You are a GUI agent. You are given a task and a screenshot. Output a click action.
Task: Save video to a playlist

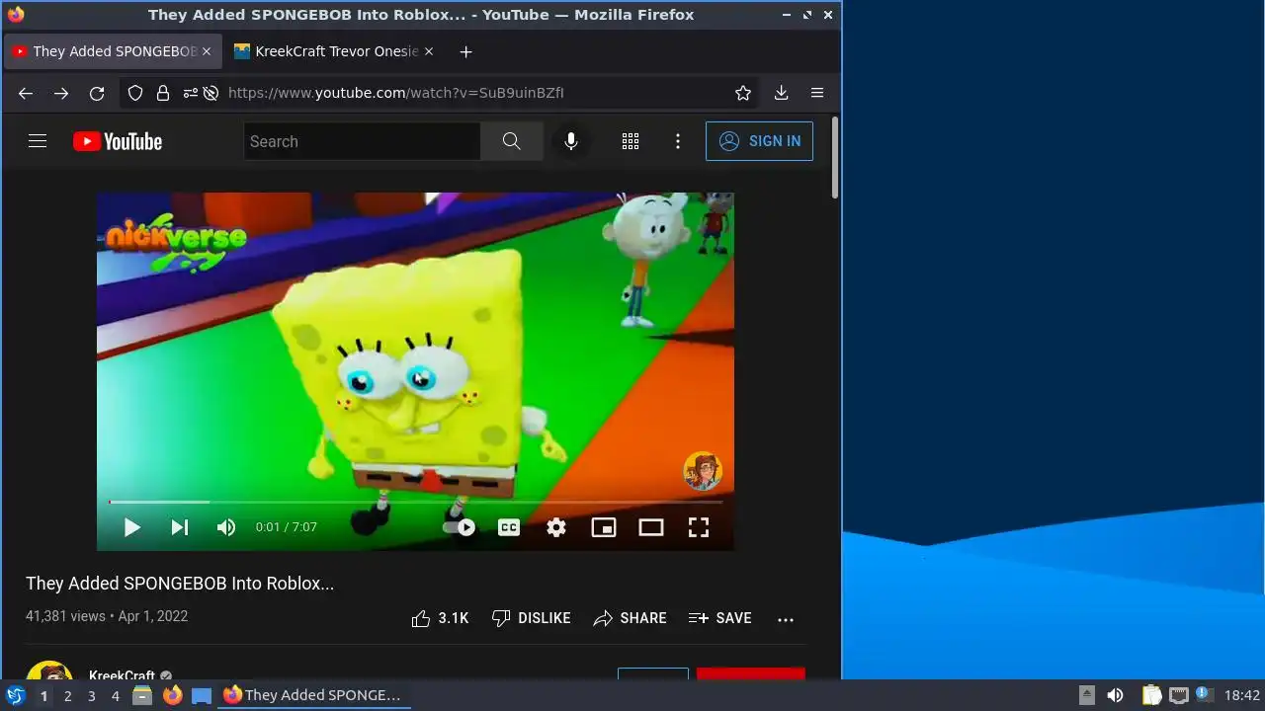pos(720,618)
